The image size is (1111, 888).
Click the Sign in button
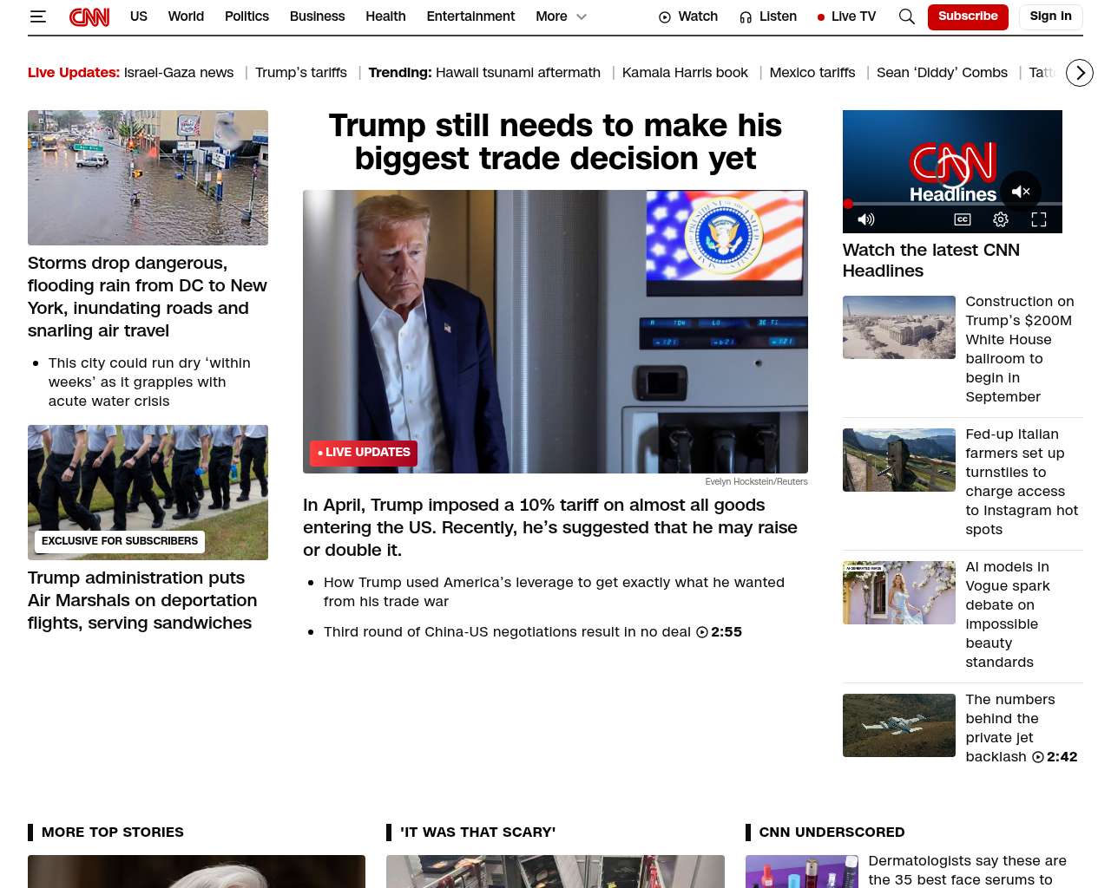1050,16
